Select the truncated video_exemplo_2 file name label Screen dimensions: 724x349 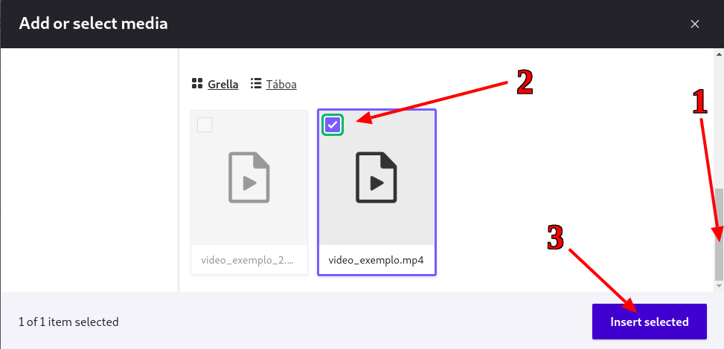248,260
